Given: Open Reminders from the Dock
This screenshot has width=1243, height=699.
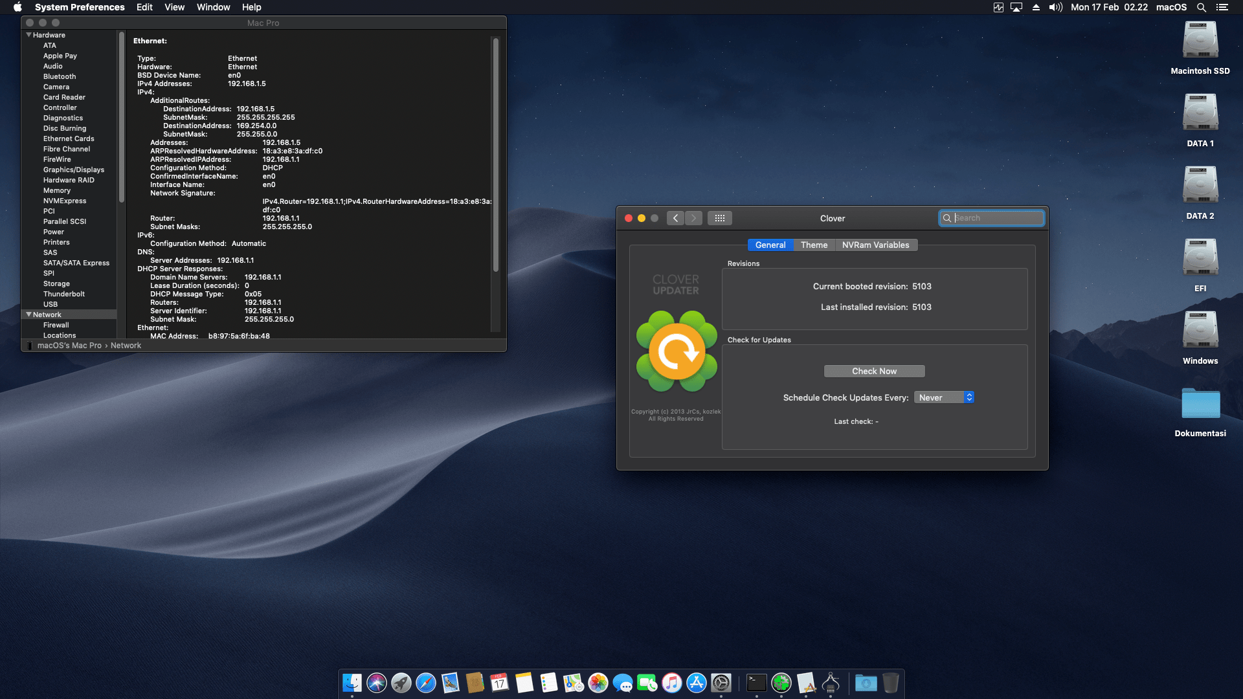Looking at the screenshot, I should coord(548,683).
